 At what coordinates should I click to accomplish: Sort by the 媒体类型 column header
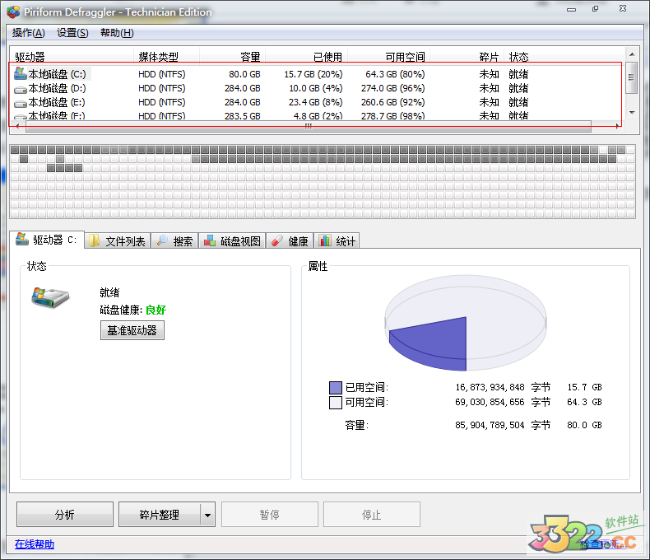tap(166, 57)
